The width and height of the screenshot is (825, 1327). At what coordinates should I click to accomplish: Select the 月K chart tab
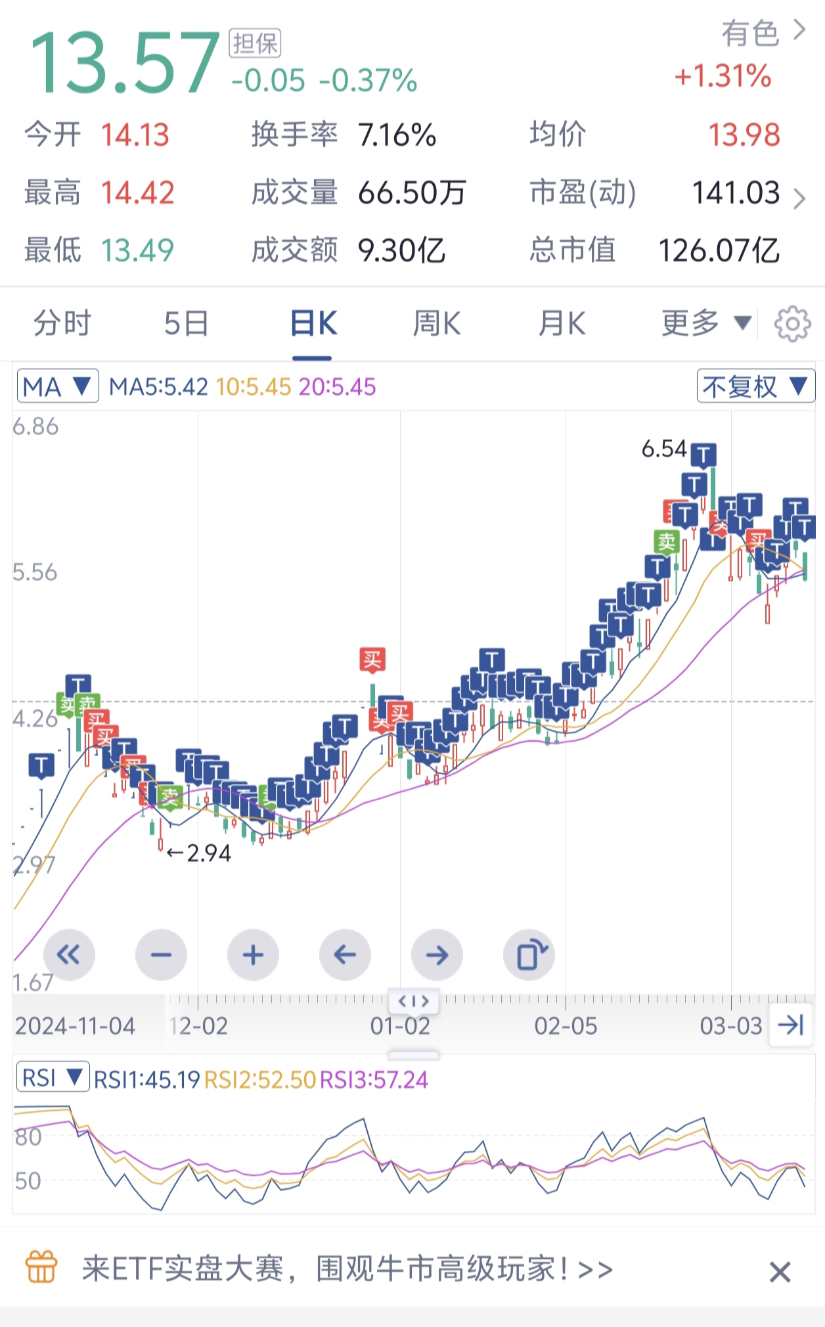click(x=562, y=323)
